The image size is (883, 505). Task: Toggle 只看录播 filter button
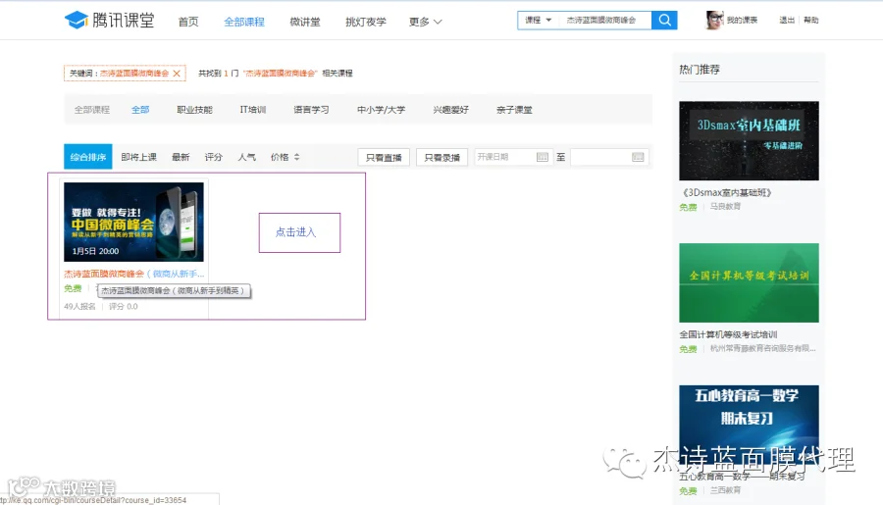tap(442, 157)
